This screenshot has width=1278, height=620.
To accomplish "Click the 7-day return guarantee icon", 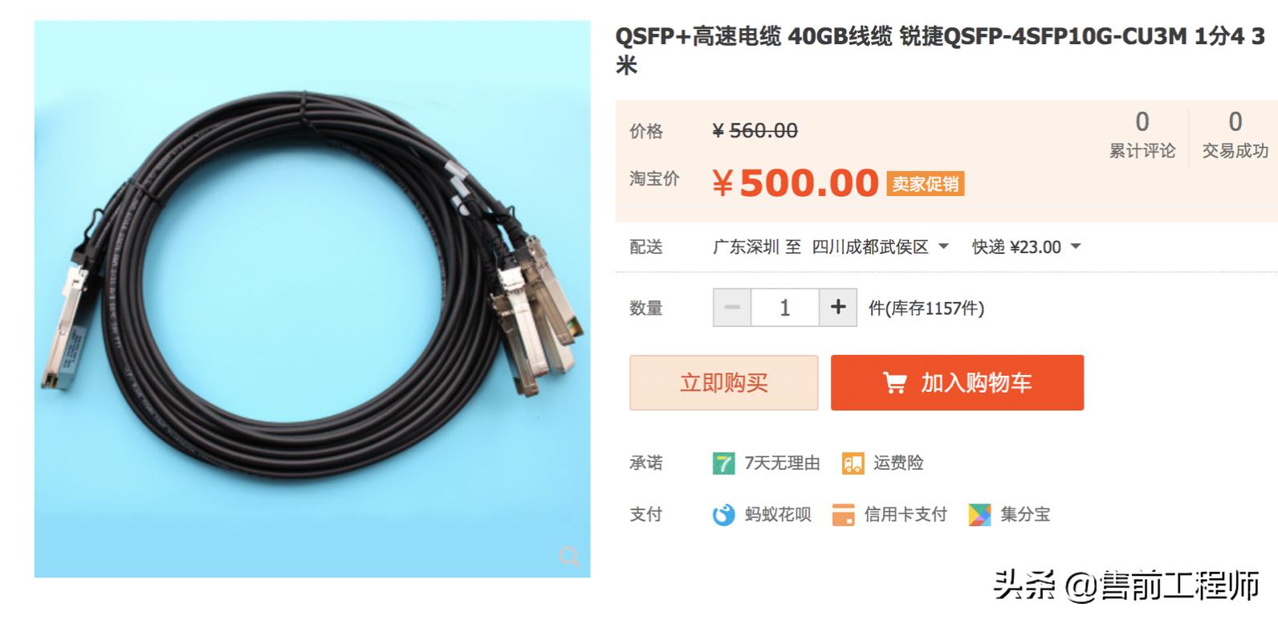I will [723, 463].
